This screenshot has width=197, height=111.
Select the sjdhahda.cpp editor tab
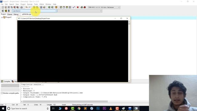click(26, 14)
